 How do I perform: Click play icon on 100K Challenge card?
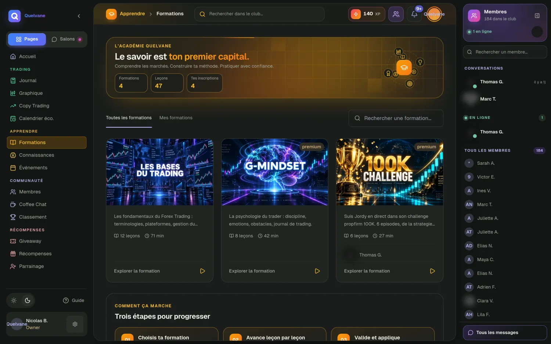432,271
